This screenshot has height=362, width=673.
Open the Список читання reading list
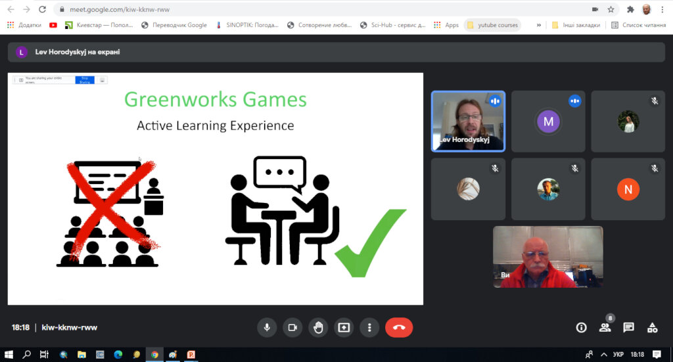coord(638,25)
